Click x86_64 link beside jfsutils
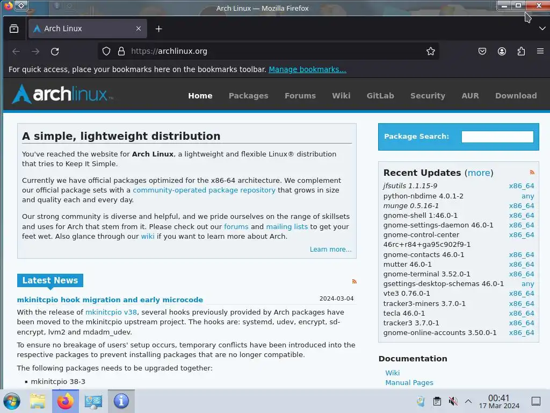Image resolution: width=550 pixels, height=413 pixels. (x=521, y=186)
